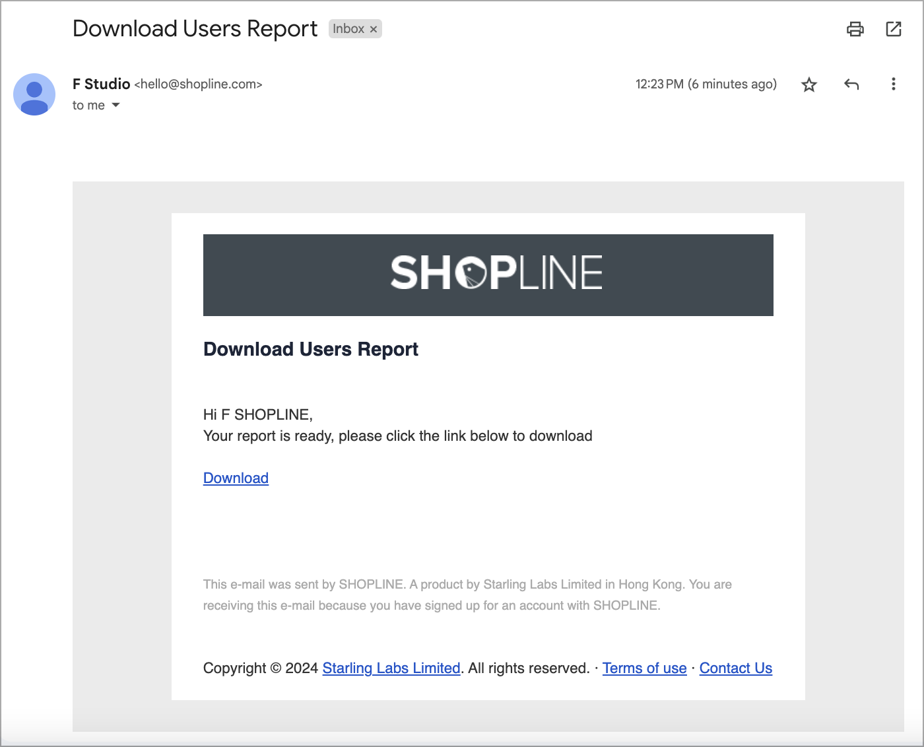Click the Inbox label chip
The height and width of the screenshot is (747, 924).
tap(355, 29)
